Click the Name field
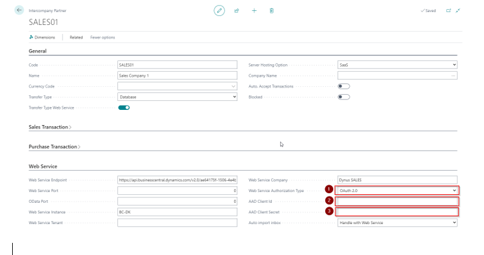Viewport: 484px width, 255px height. click(x=177, y=75)
